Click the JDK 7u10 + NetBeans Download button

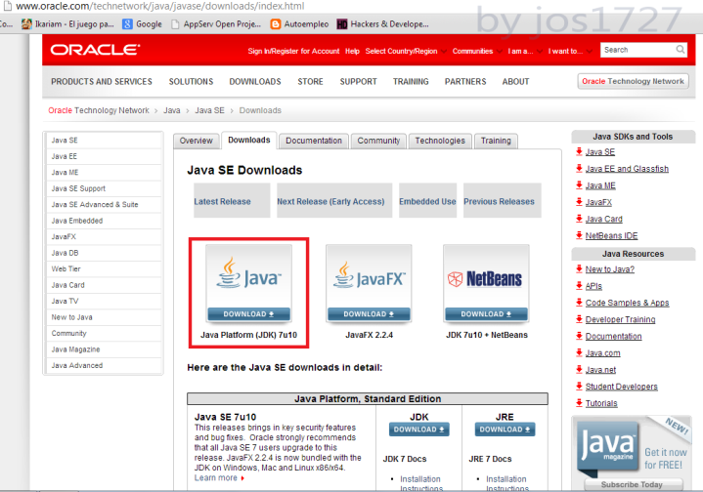point(486,314)
